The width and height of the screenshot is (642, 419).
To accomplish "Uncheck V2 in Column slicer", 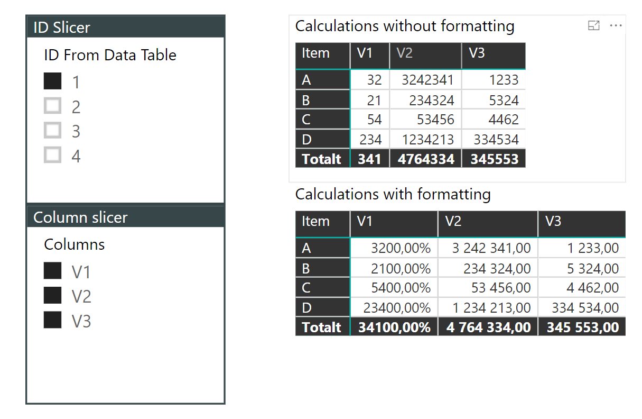I will click(x=53, y=295).
